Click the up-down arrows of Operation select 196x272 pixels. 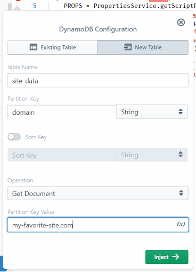tap(181, 193)
